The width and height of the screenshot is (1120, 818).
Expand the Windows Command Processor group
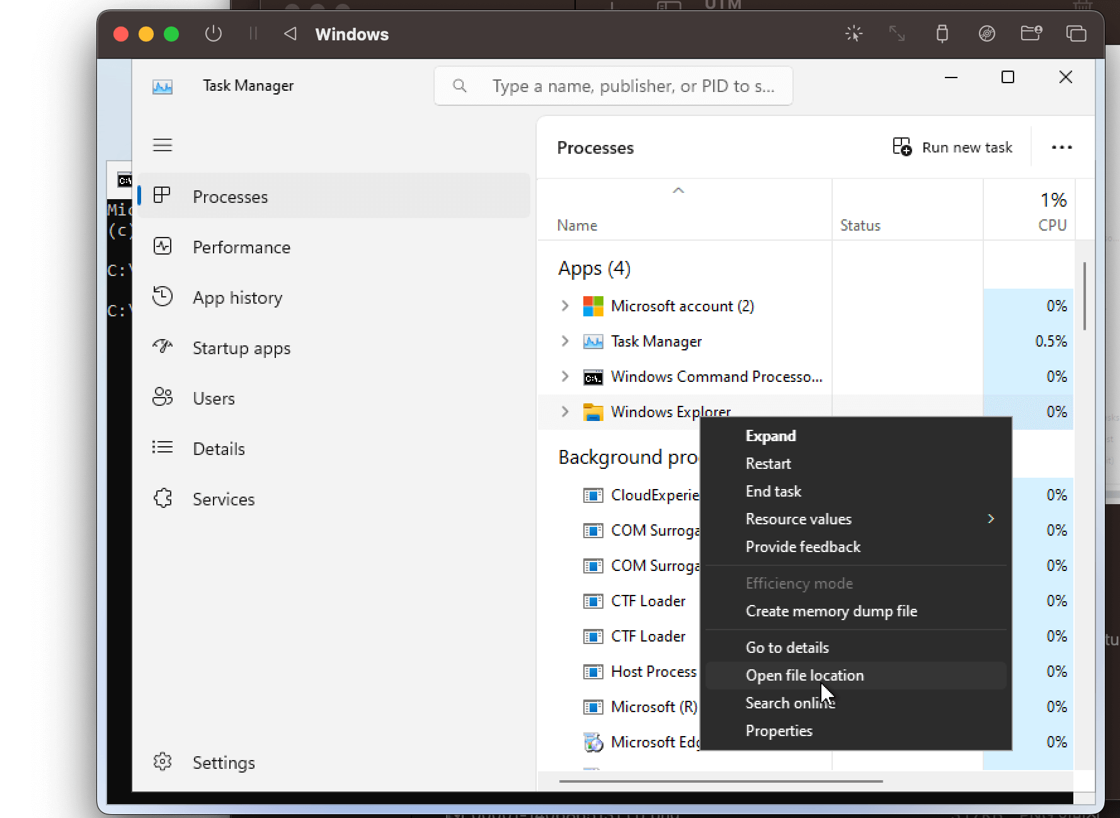point(565,377)
